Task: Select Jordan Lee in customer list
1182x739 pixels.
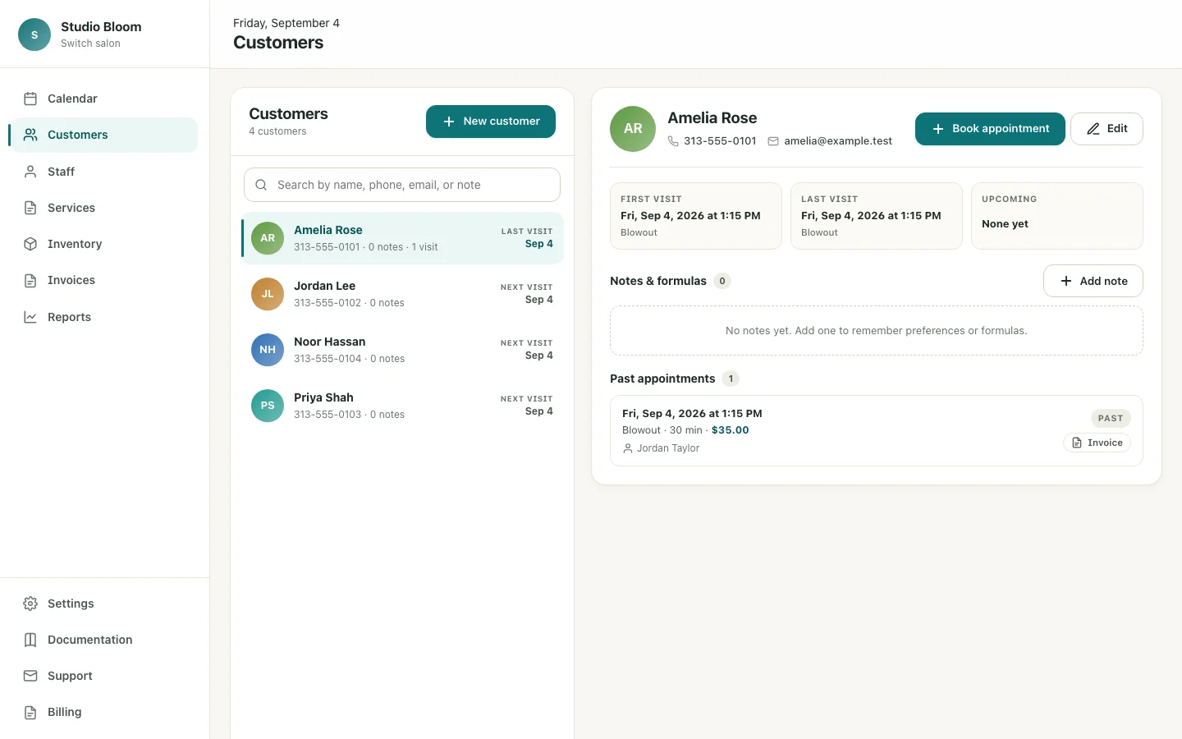Action: 402,294
